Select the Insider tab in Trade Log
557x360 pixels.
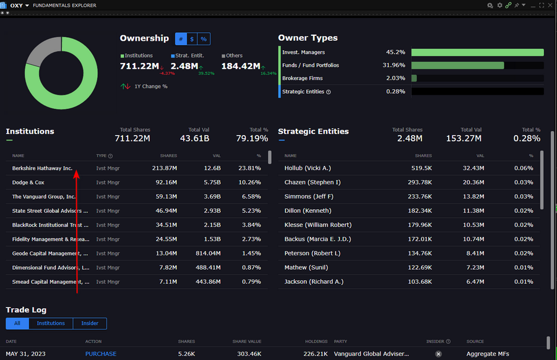(90, 323)
